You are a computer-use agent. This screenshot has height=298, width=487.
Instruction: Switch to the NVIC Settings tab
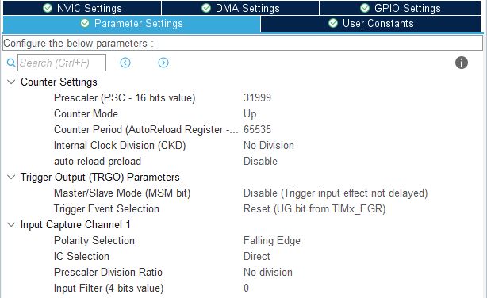pos(82,8)
